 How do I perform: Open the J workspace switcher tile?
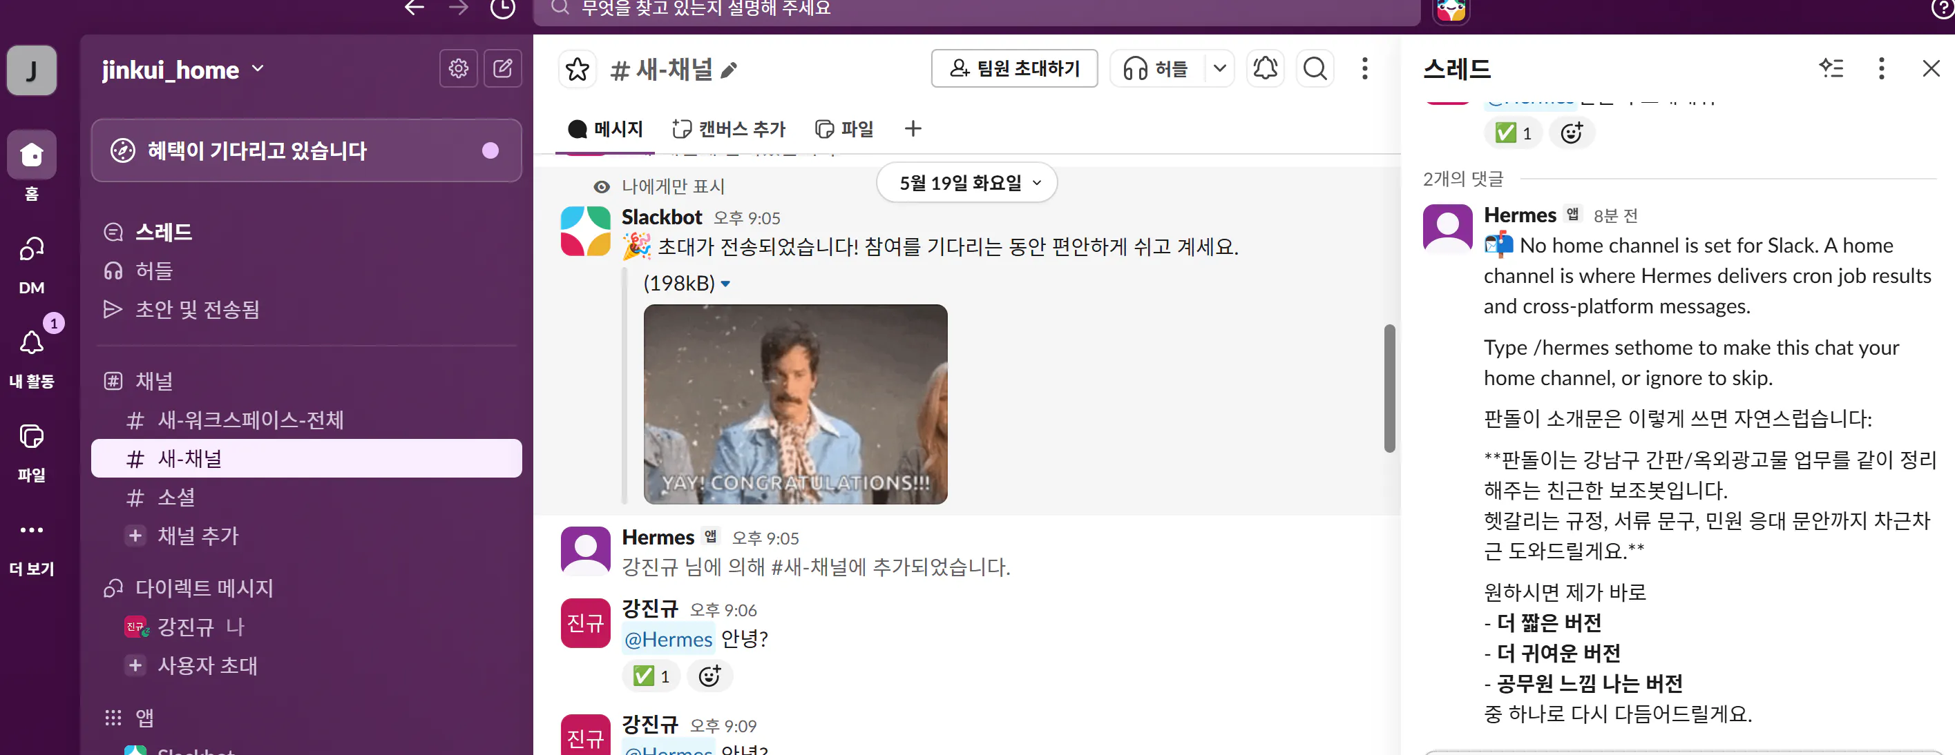pyautogui.click(x=31, y=70)
